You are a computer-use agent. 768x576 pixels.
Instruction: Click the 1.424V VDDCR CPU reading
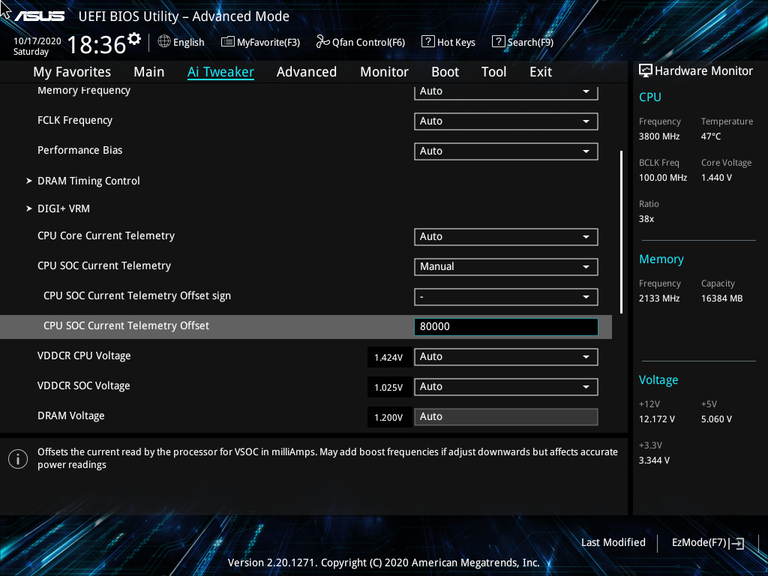pyautogui.click(x=389, y=358)
